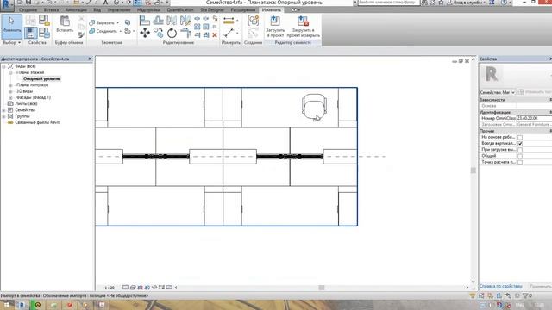Click the vertical scrollbar thumb of drawing area
552x310 pixels.
point(474,170)
